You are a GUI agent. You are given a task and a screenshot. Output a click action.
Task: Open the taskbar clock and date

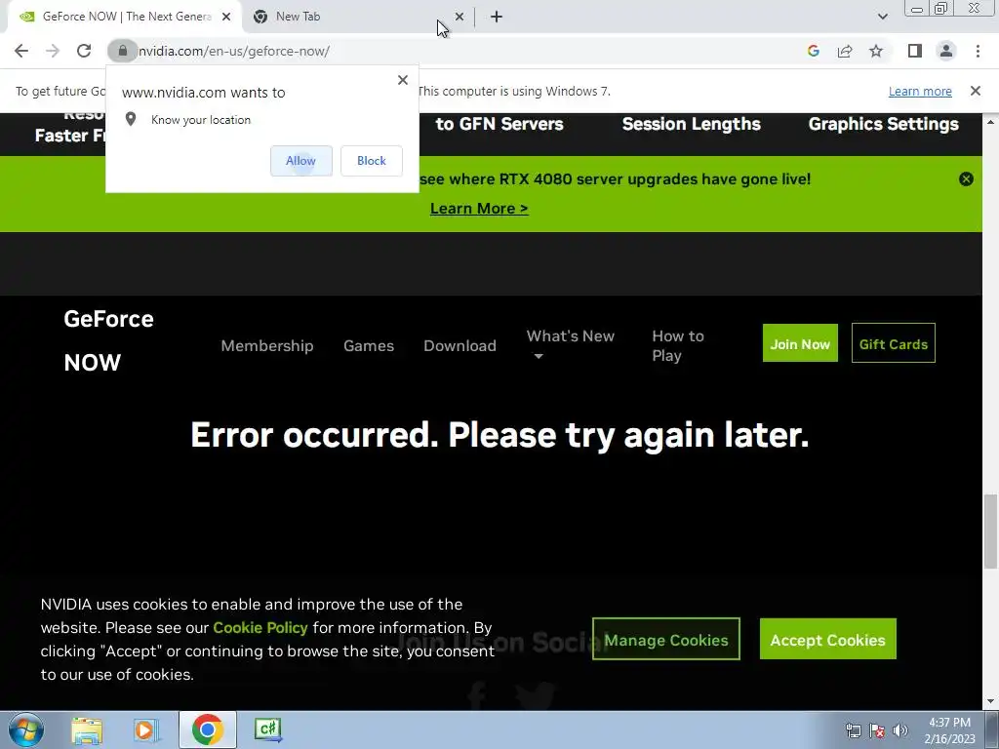coord(949,730)
